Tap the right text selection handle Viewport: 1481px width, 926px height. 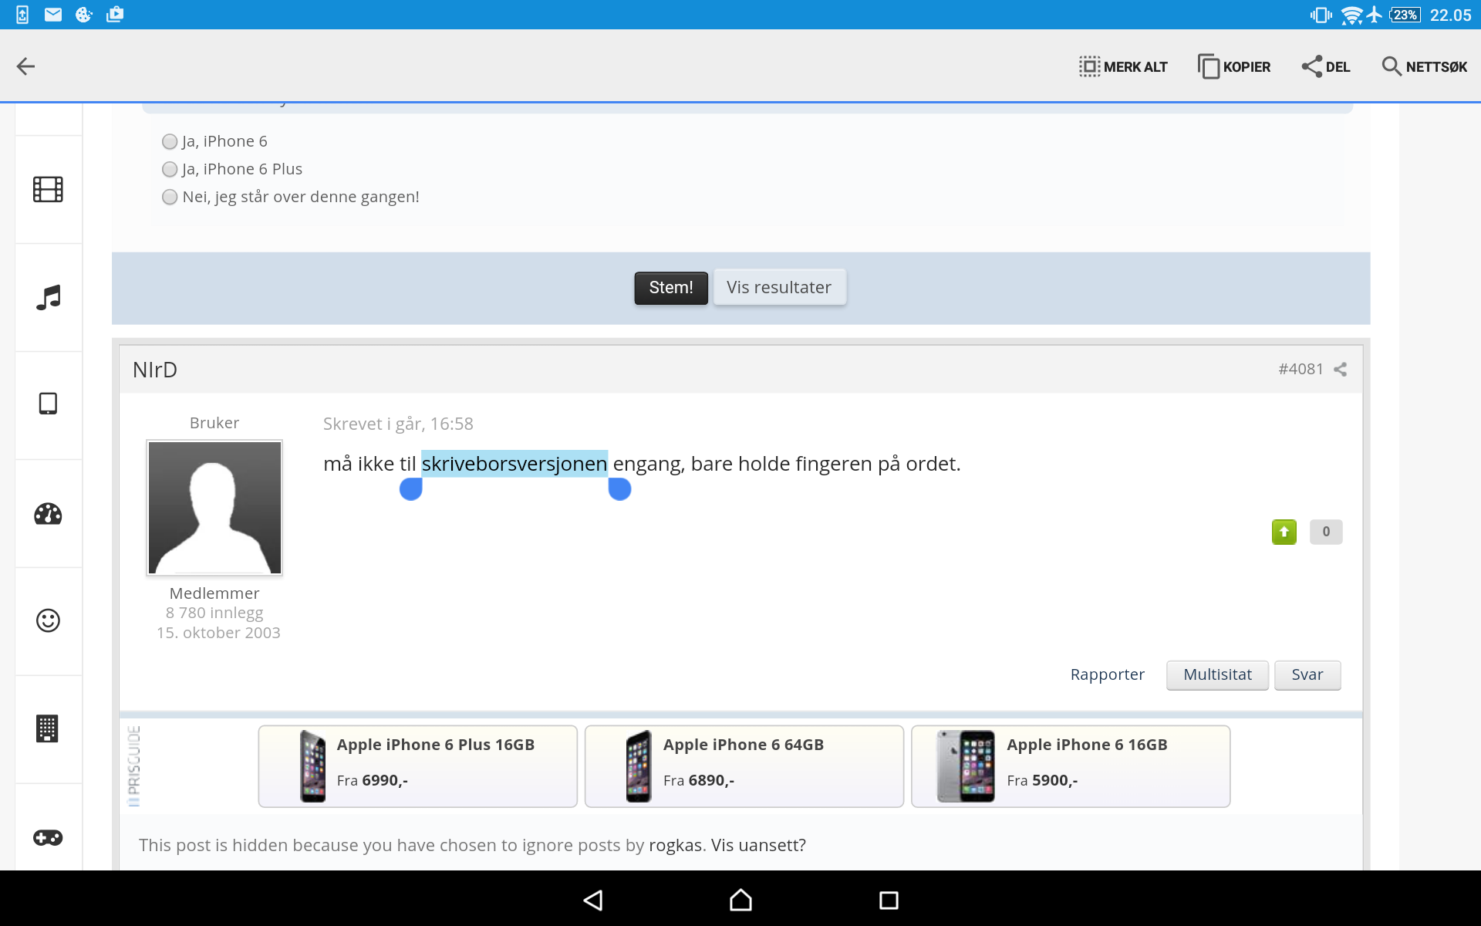[x=619, y=489]
